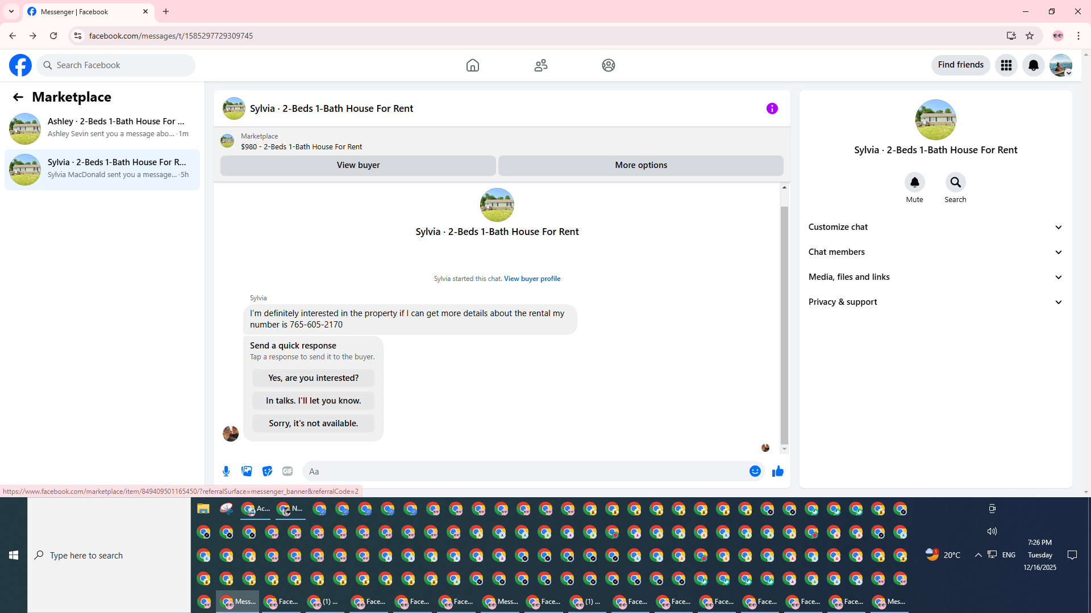The width and height of the screenshot is (1091, 613).
Task: Open the Facebook notifications bell
Action: coord(1034,65)
